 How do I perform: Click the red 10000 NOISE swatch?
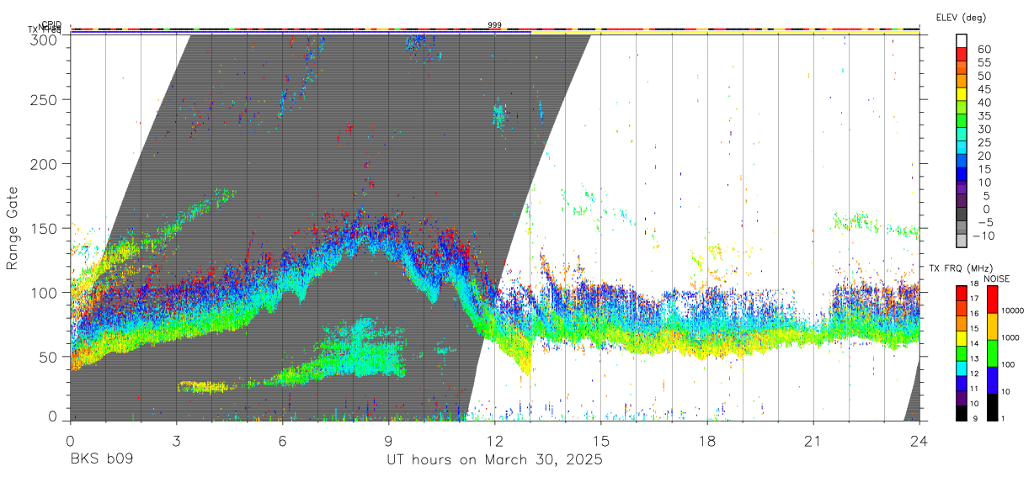(991, 299)
